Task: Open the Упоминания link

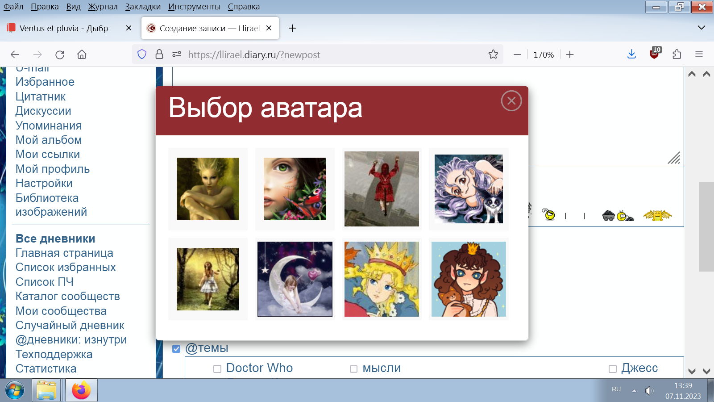Action: [x=49, y=126]
